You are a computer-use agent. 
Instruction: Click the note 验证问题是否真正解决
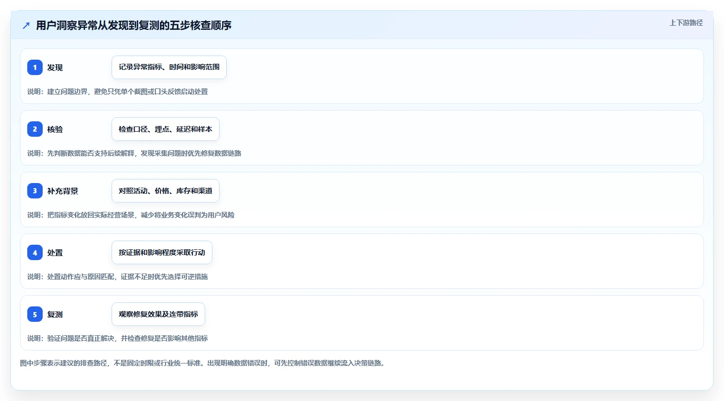(x=118, y=338)
